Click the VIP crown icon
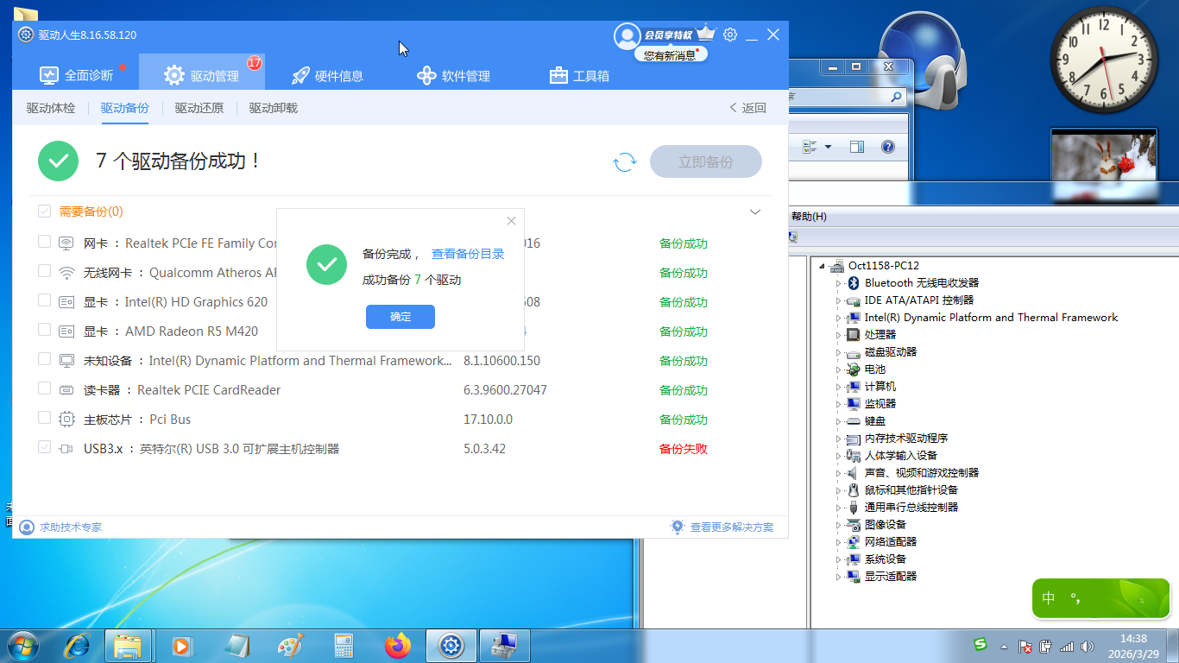 706,34
